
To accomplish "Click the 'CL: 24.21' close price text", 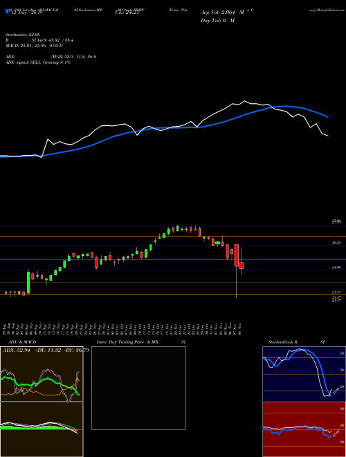I will click(x=127, y=12).
